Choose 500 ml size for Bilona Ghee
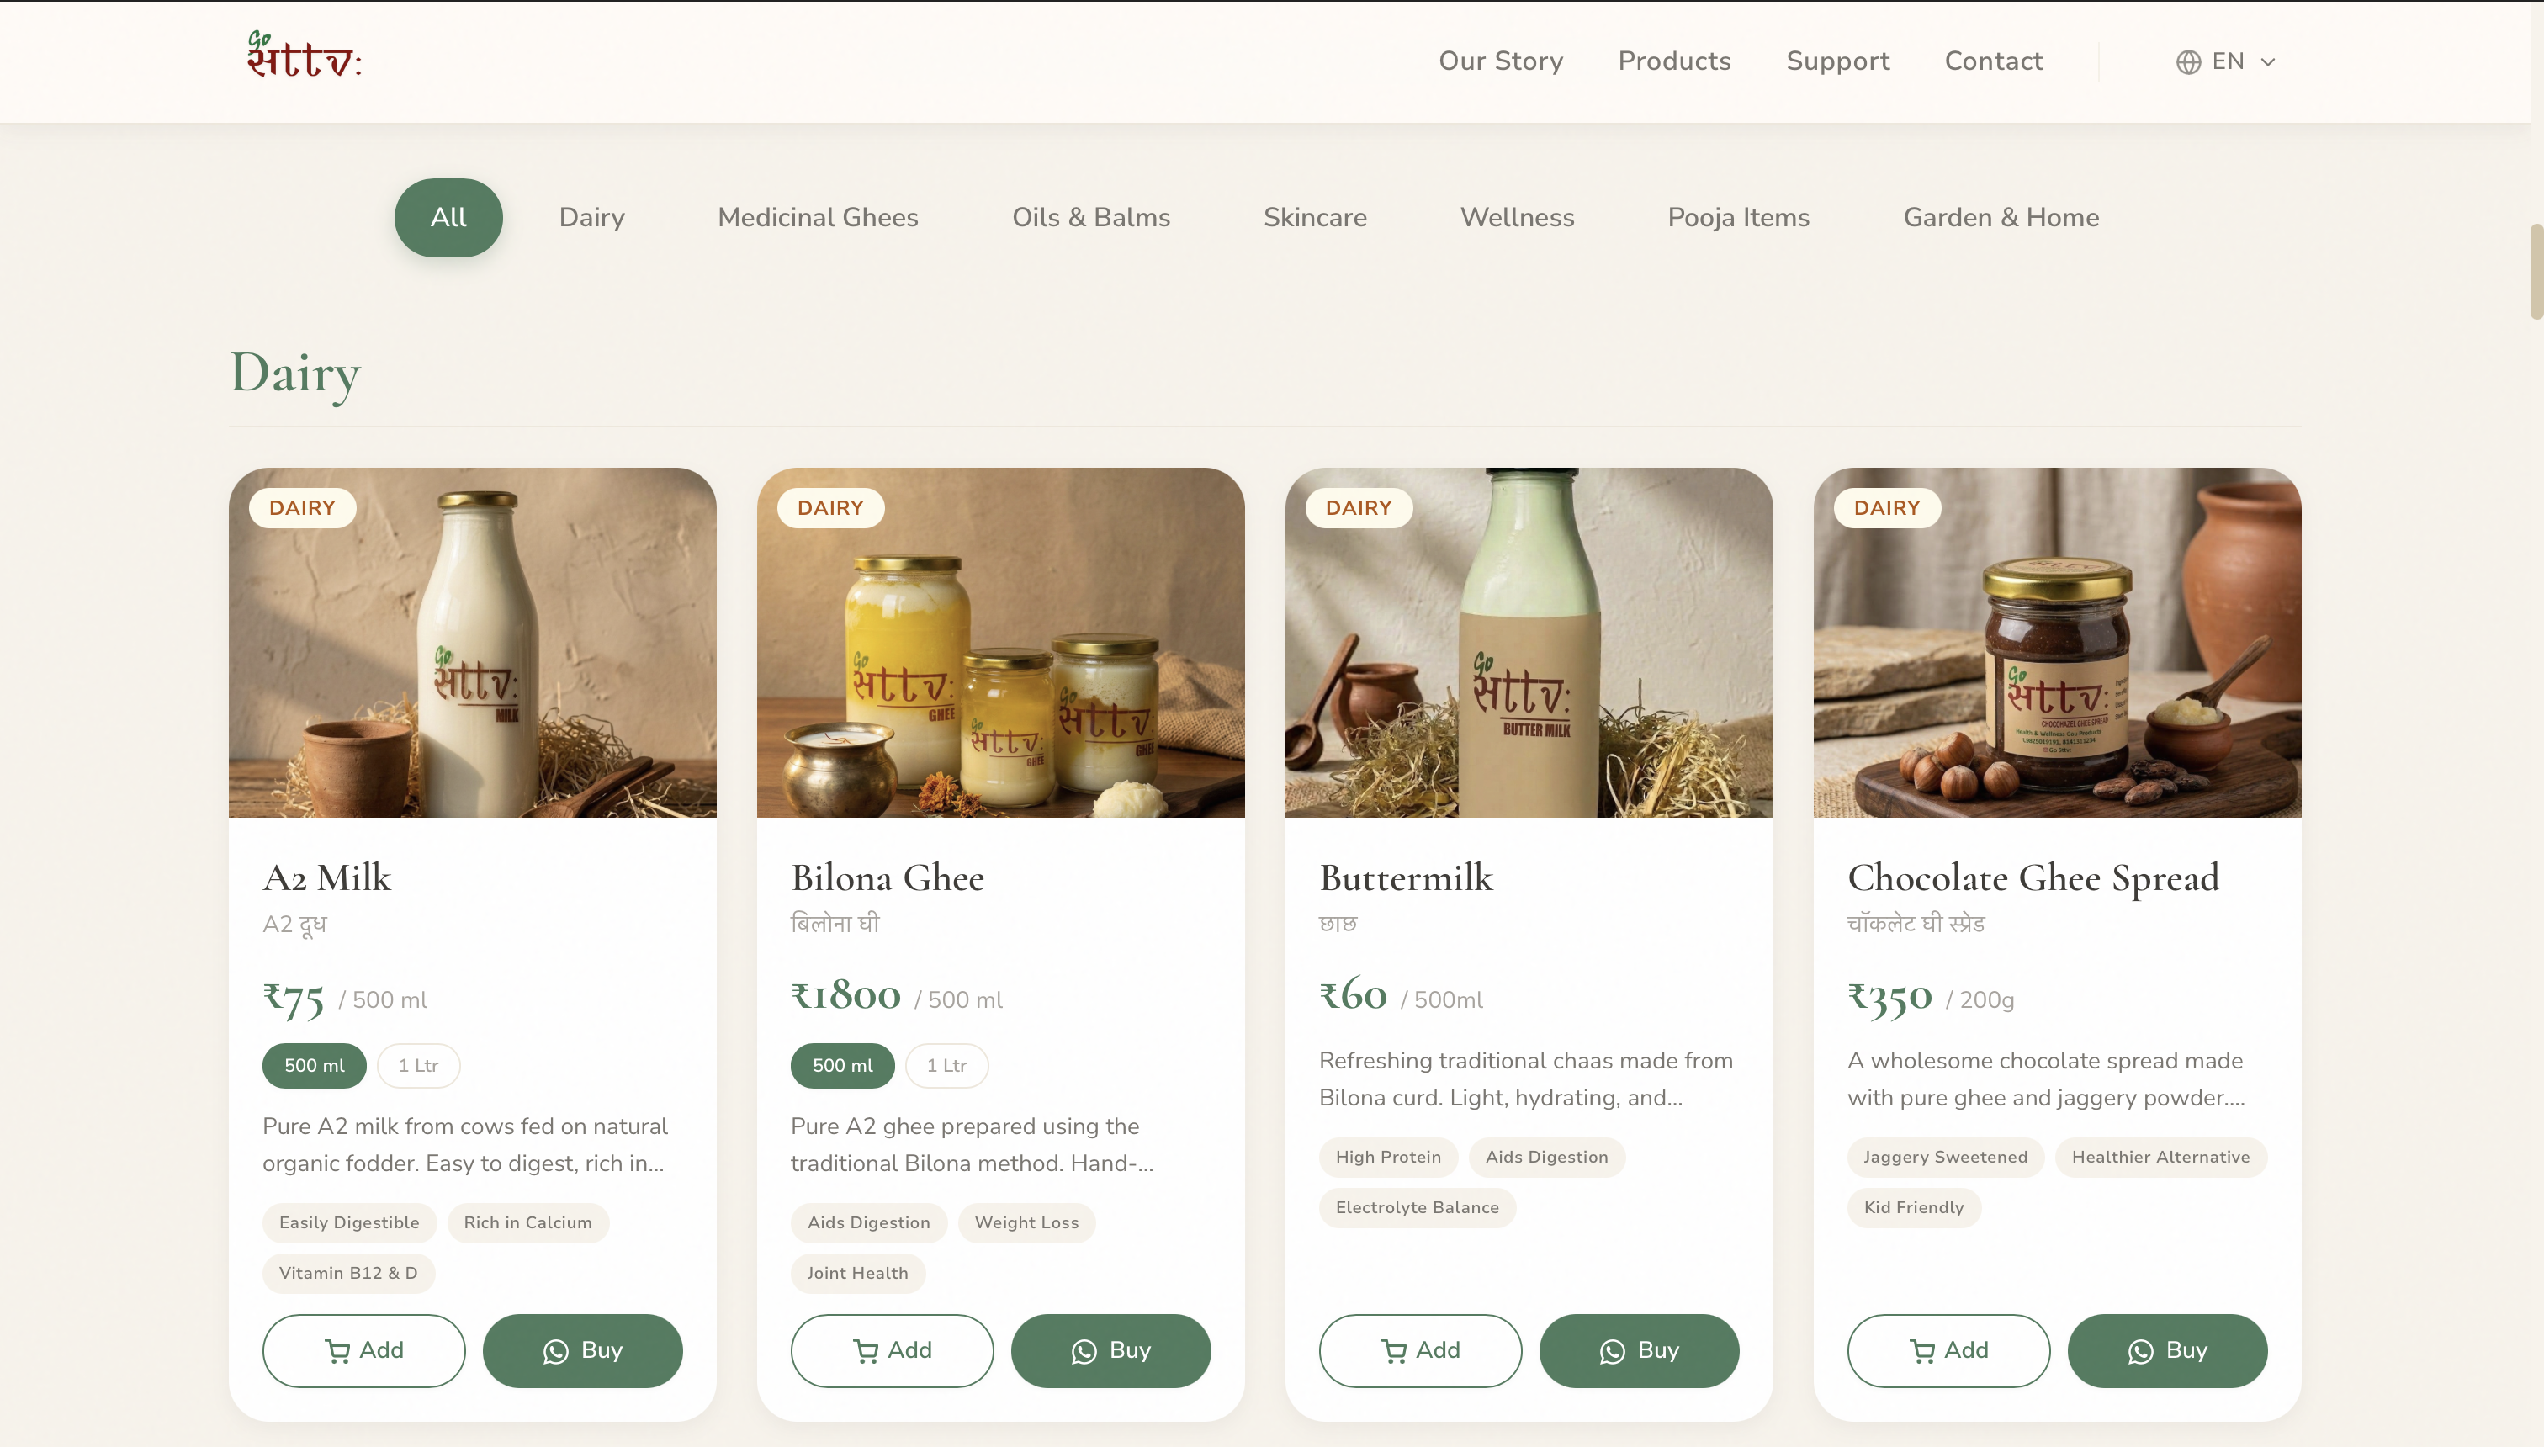Screen dimensions: 2544x1447 click(x=842, y=1065)
